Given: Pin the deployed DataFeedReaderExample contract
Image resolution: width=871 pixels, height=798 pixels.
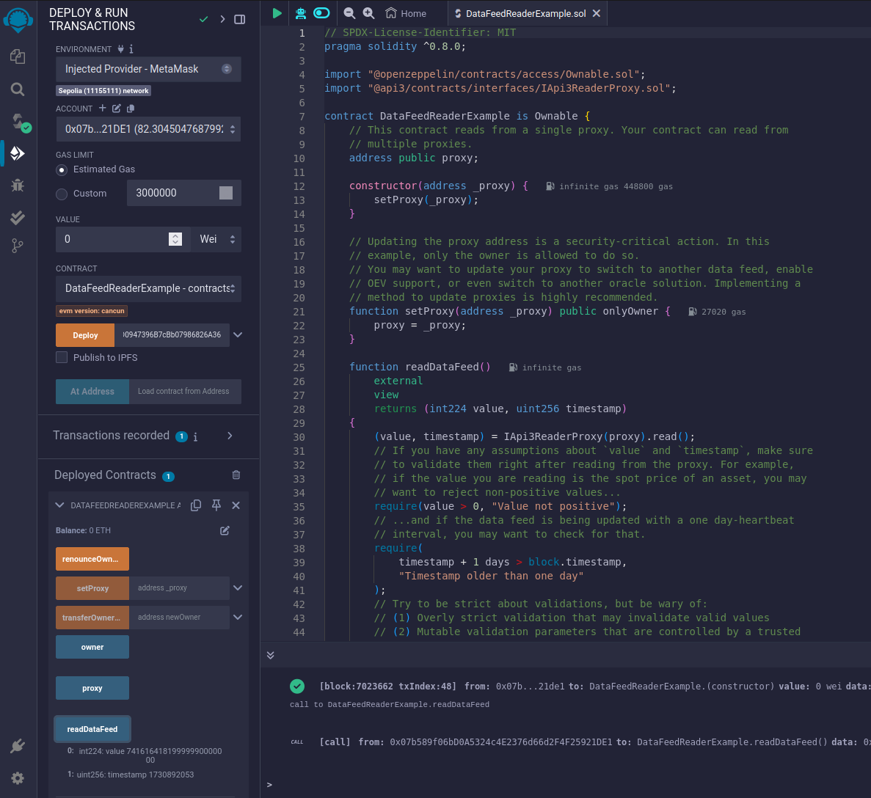Looking at the screenshot, I should 216,505.
